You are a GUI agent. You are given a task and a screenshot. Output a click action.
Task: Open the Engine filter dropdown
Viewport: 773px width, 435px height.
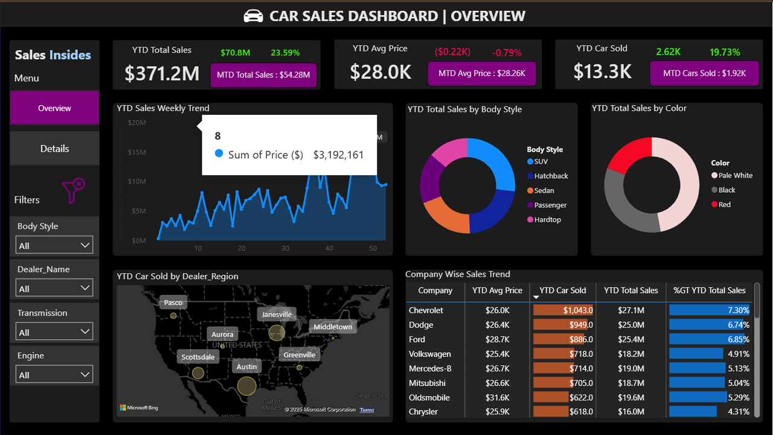[x=54, y=375]
